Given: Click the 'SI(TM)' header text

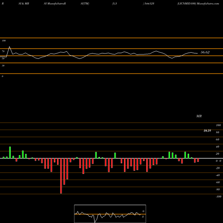Looking at the screenshot, I should point(85,4).
